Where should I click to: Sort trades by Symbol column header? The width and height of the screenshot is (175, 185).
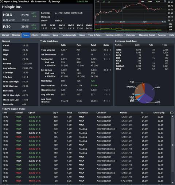pyautogui.click(x=19, y=113)
